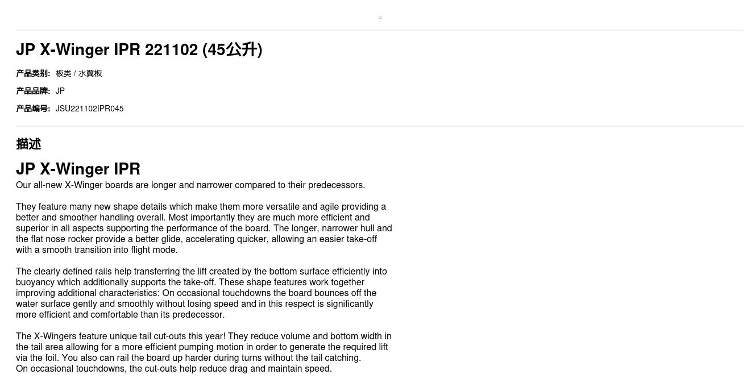
Task: Click the 产品品牌 label
Action: [x=33, y=91]
